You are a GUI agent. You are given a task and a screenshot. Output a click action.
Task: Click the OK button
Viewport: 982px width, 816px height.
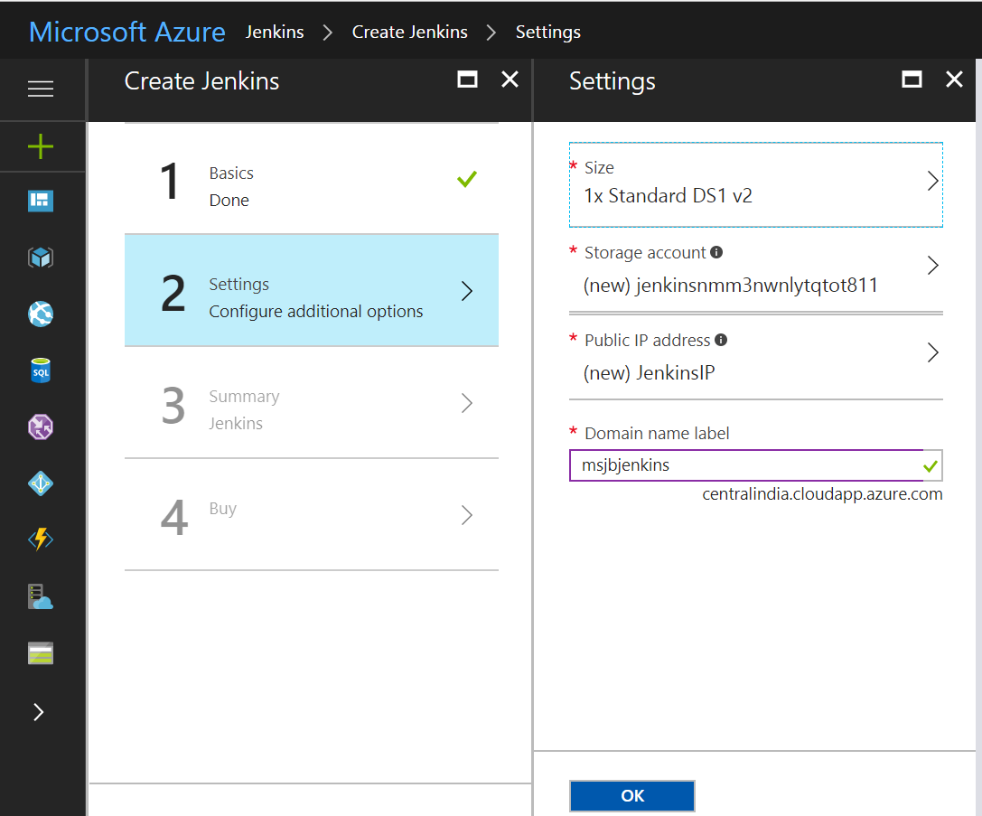632,796
